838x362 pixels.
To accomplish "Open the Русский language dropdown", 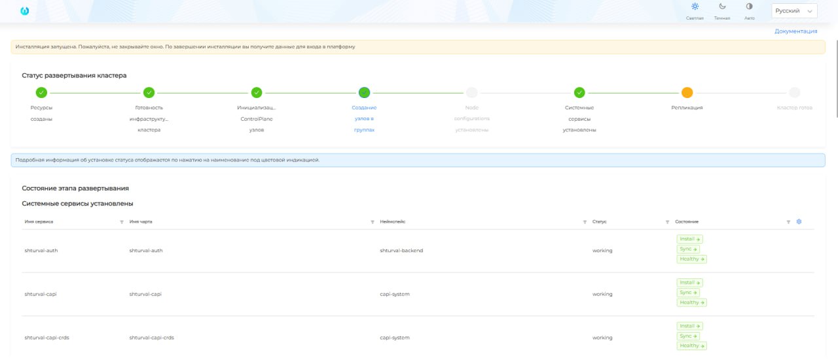I will pyautogui.click(x=794, y=11).
